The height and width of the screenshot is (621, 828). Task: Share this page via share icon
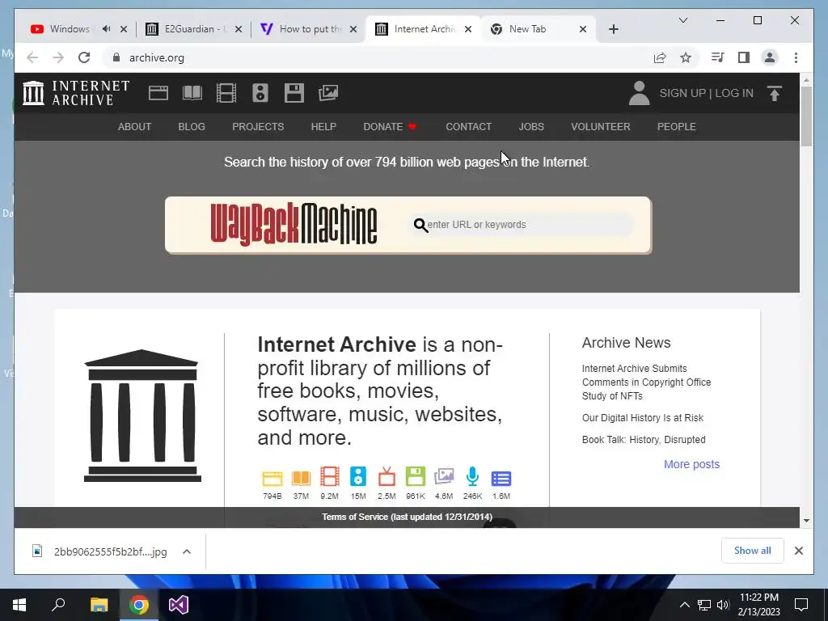click(x=660, y=57)
